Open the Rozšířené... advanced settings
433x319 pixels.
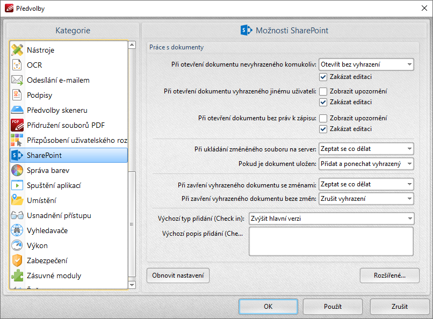click(x=389, y=275)
